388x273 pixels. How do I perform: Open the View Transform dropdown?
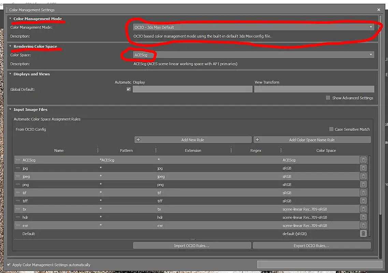tap(314, 89)
